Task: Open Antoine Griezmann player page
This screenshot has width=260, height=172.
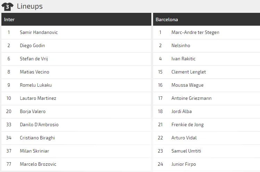Action: click(191, 98)
